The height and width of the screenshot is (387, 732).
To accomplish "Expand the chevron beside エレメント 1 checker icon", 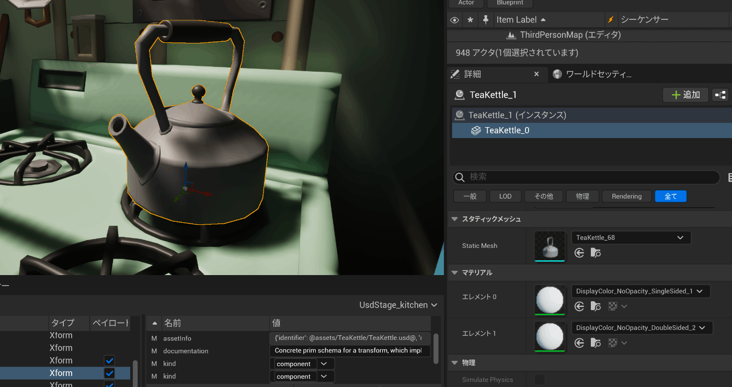I will [624, 343].
